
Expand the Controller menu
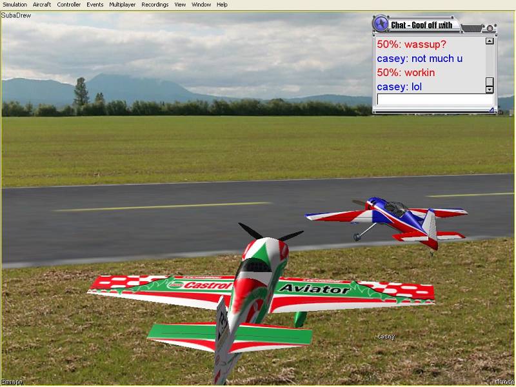click(69, 5)
